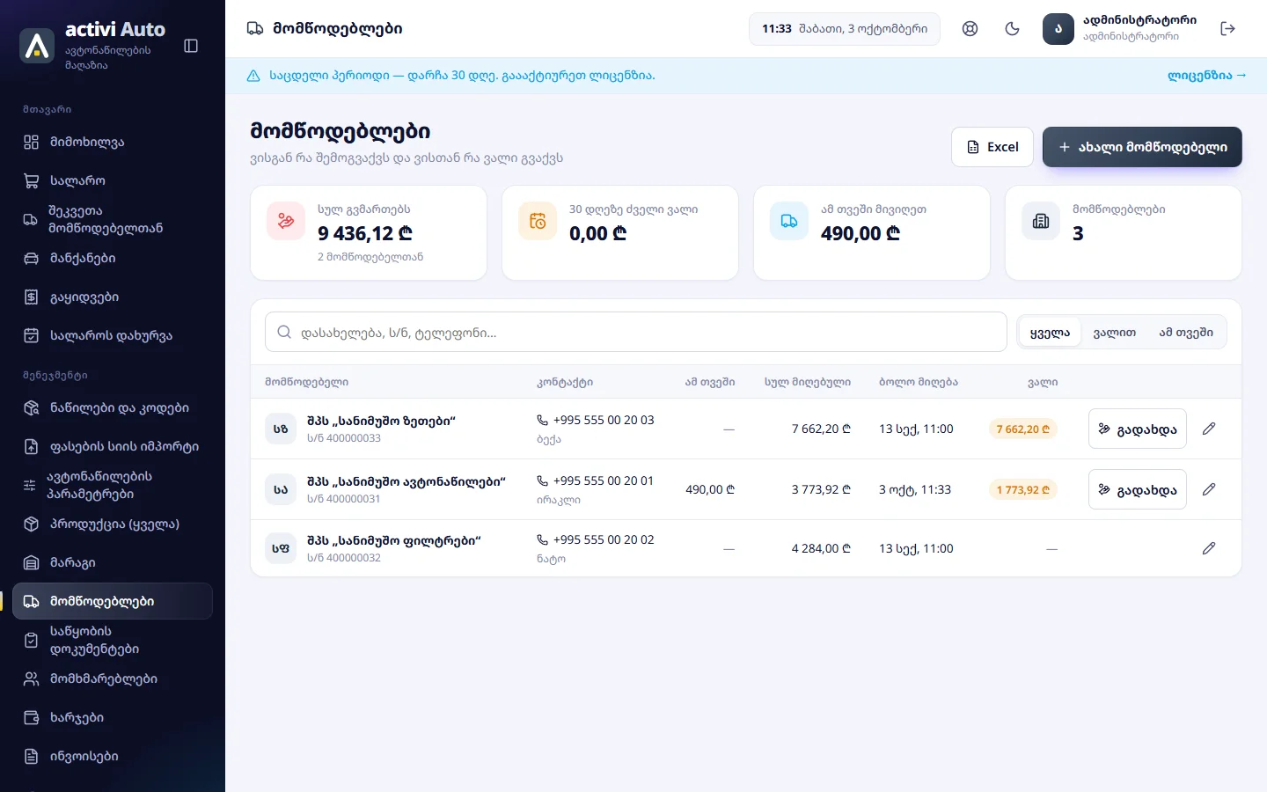The height and width of the screenshot is (792, 1267).
Task: Open the help lifebuoy icon in header
Action: pyautogui.click(x=970, y=29)
